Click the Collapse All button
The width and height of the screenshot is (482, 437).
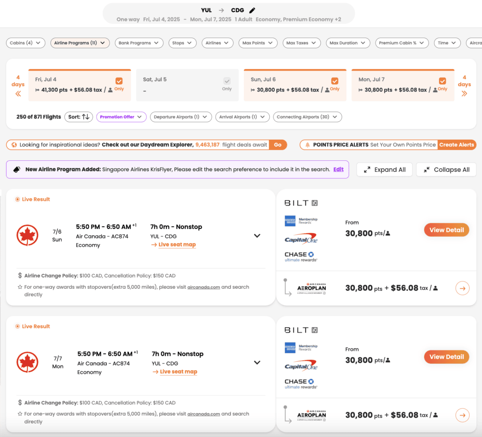[446, 170]
